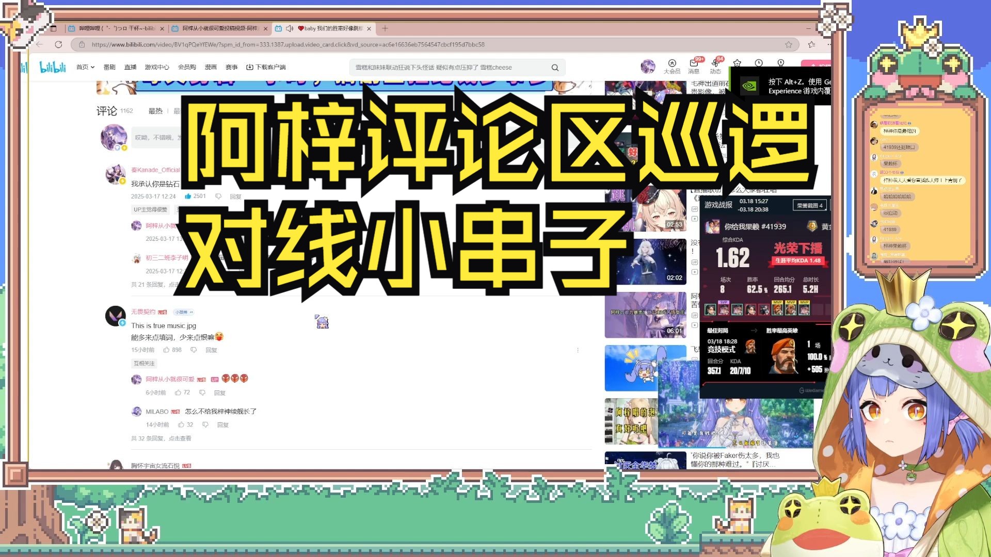
Task: Open the 互相关注 tag under 无畏契约 comment
Action: 144,364
